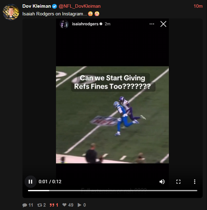Click the video progress bar
The height and width of the screenshot is (210, 207).
tap(113, 190)
